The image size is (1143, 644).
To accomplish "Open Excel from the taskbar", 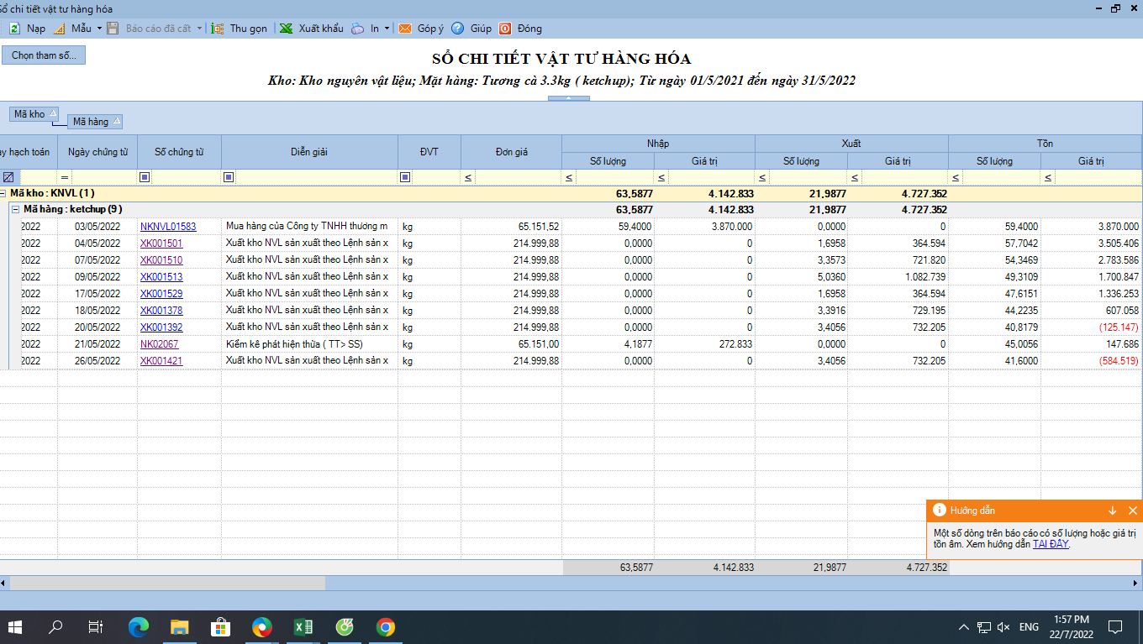I will 303,627.
